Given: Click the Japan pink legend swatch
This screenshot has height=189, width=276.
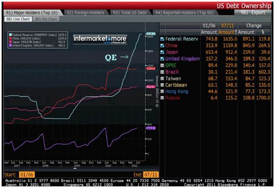Looking at the screenshot, I should 11,42.
